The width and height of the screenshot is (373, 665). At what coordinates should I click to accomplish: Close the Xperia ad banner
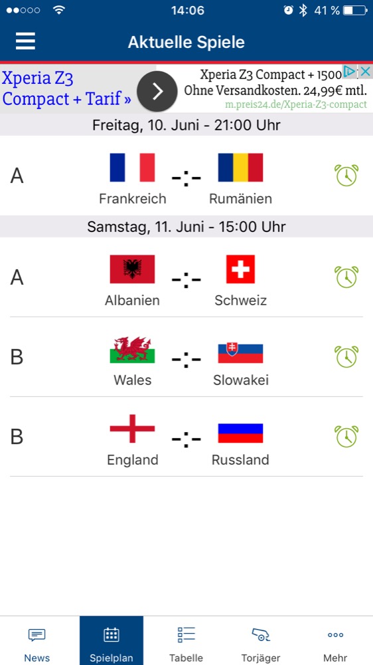366,71
